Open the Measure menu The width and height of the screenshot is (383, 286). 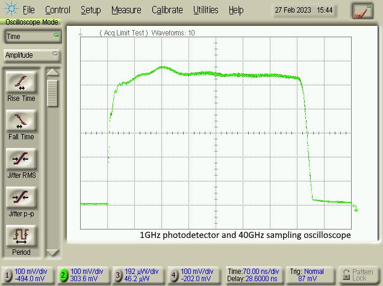tap(126, 10)
